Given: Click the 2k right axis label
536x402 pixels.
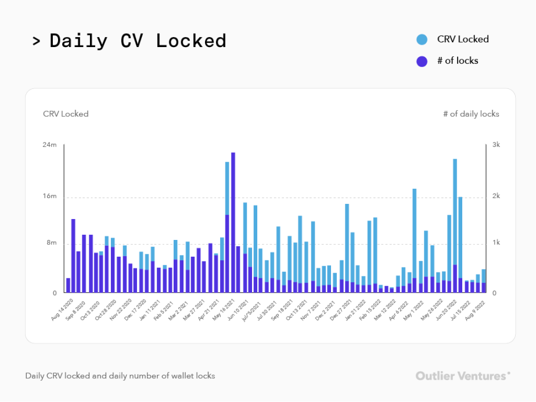Looking at the screenshot, I should pyautogui.click(x=496, y=196).
